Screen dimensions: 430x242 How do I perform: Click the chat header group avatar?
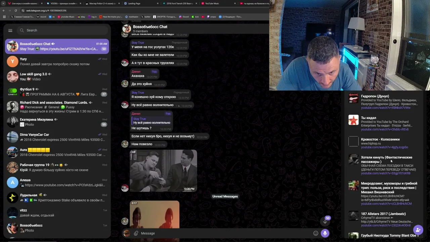(127, 29)
